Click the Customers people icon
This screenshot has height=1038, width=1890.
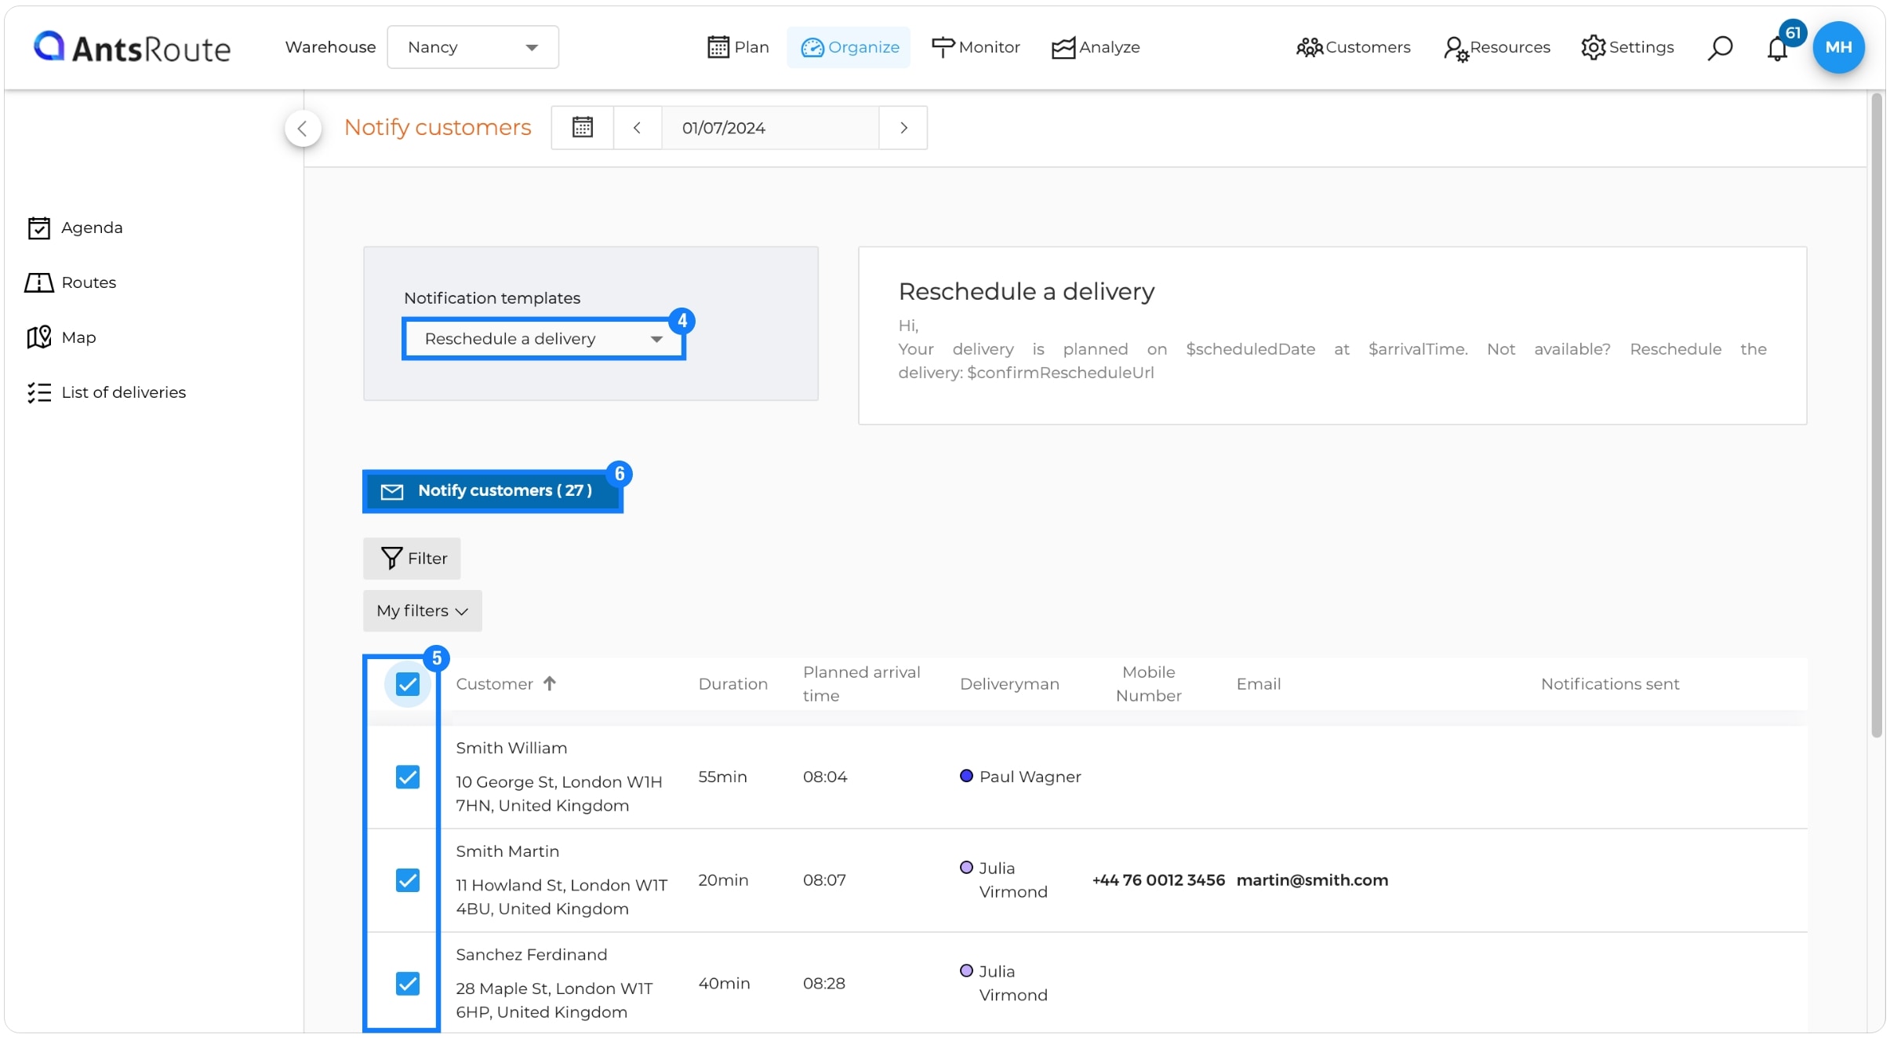coord(1310,48)
